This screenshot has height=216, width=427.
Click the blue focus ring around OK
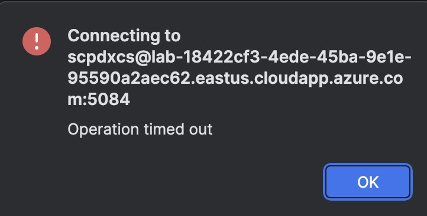(368, 182)
